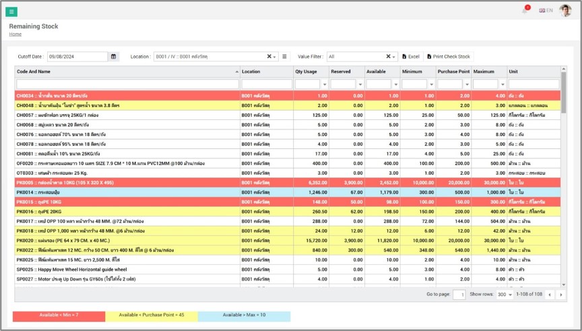This screenshot has height=331, width=582.
Task: Open Maximum filter operator dropdown
Action: (503, 84)
